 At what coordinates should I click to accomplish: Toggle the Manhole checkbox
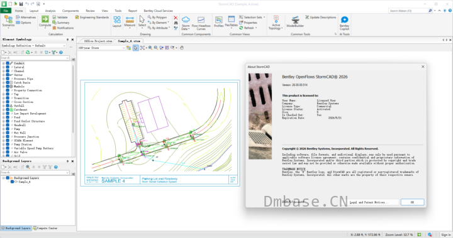tap(8, 86)
